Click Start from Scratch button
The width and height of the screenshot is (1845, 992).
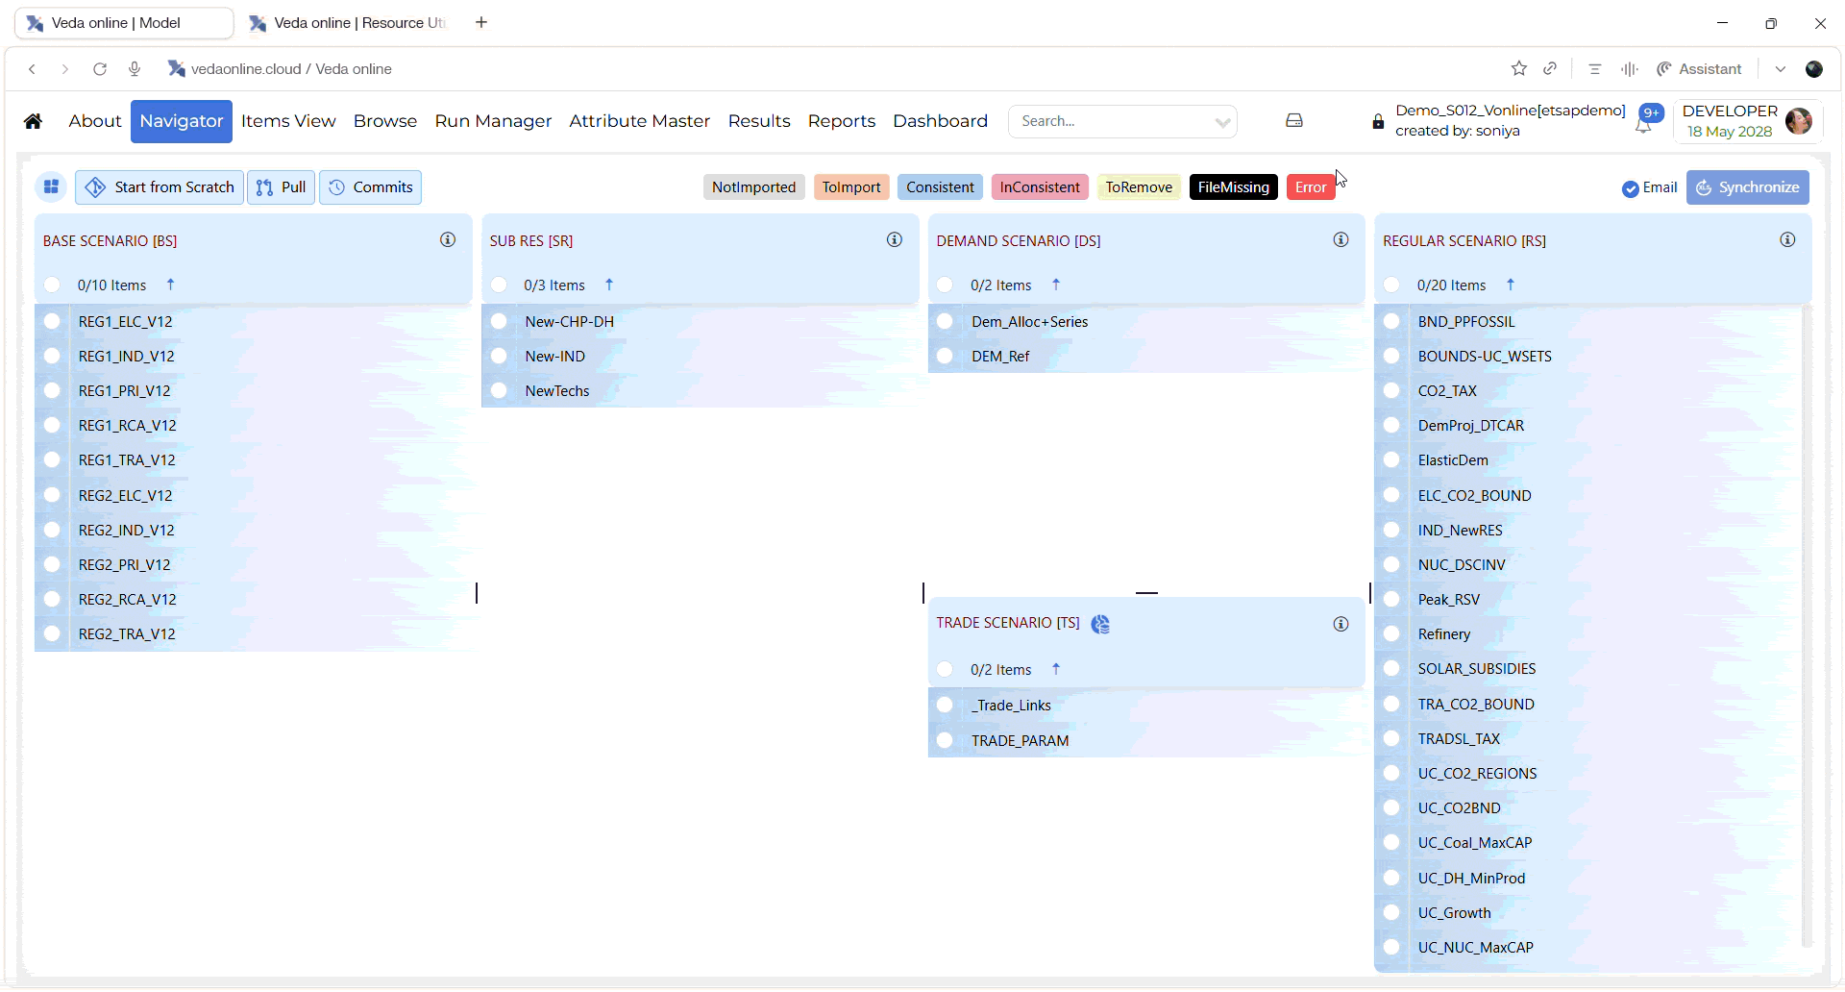(x=160, y=187)
